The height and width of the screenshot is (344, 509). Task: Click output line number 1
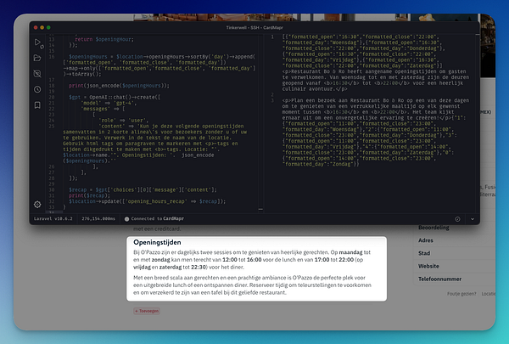[272, 37]
